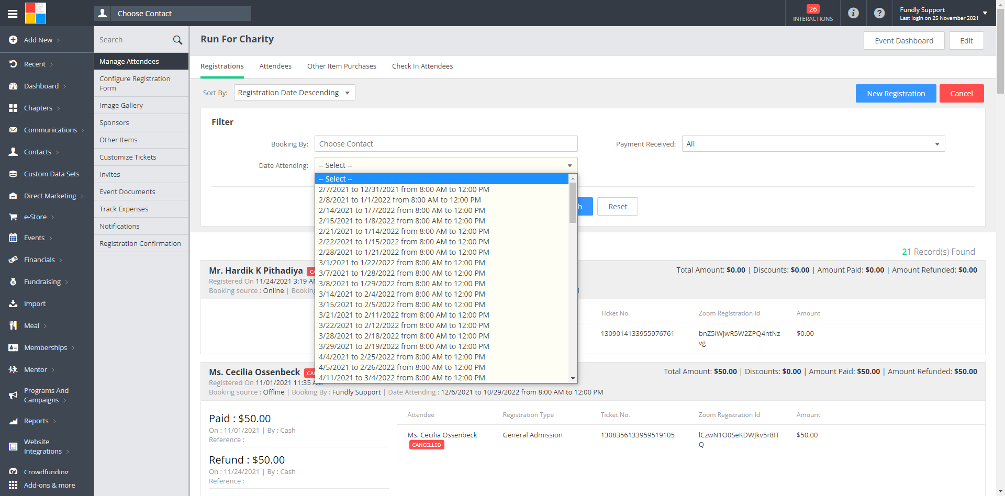Open the Fundly Support user menu arrow
This screenshot has height=496, width=1005.
(x=985, y=13)
